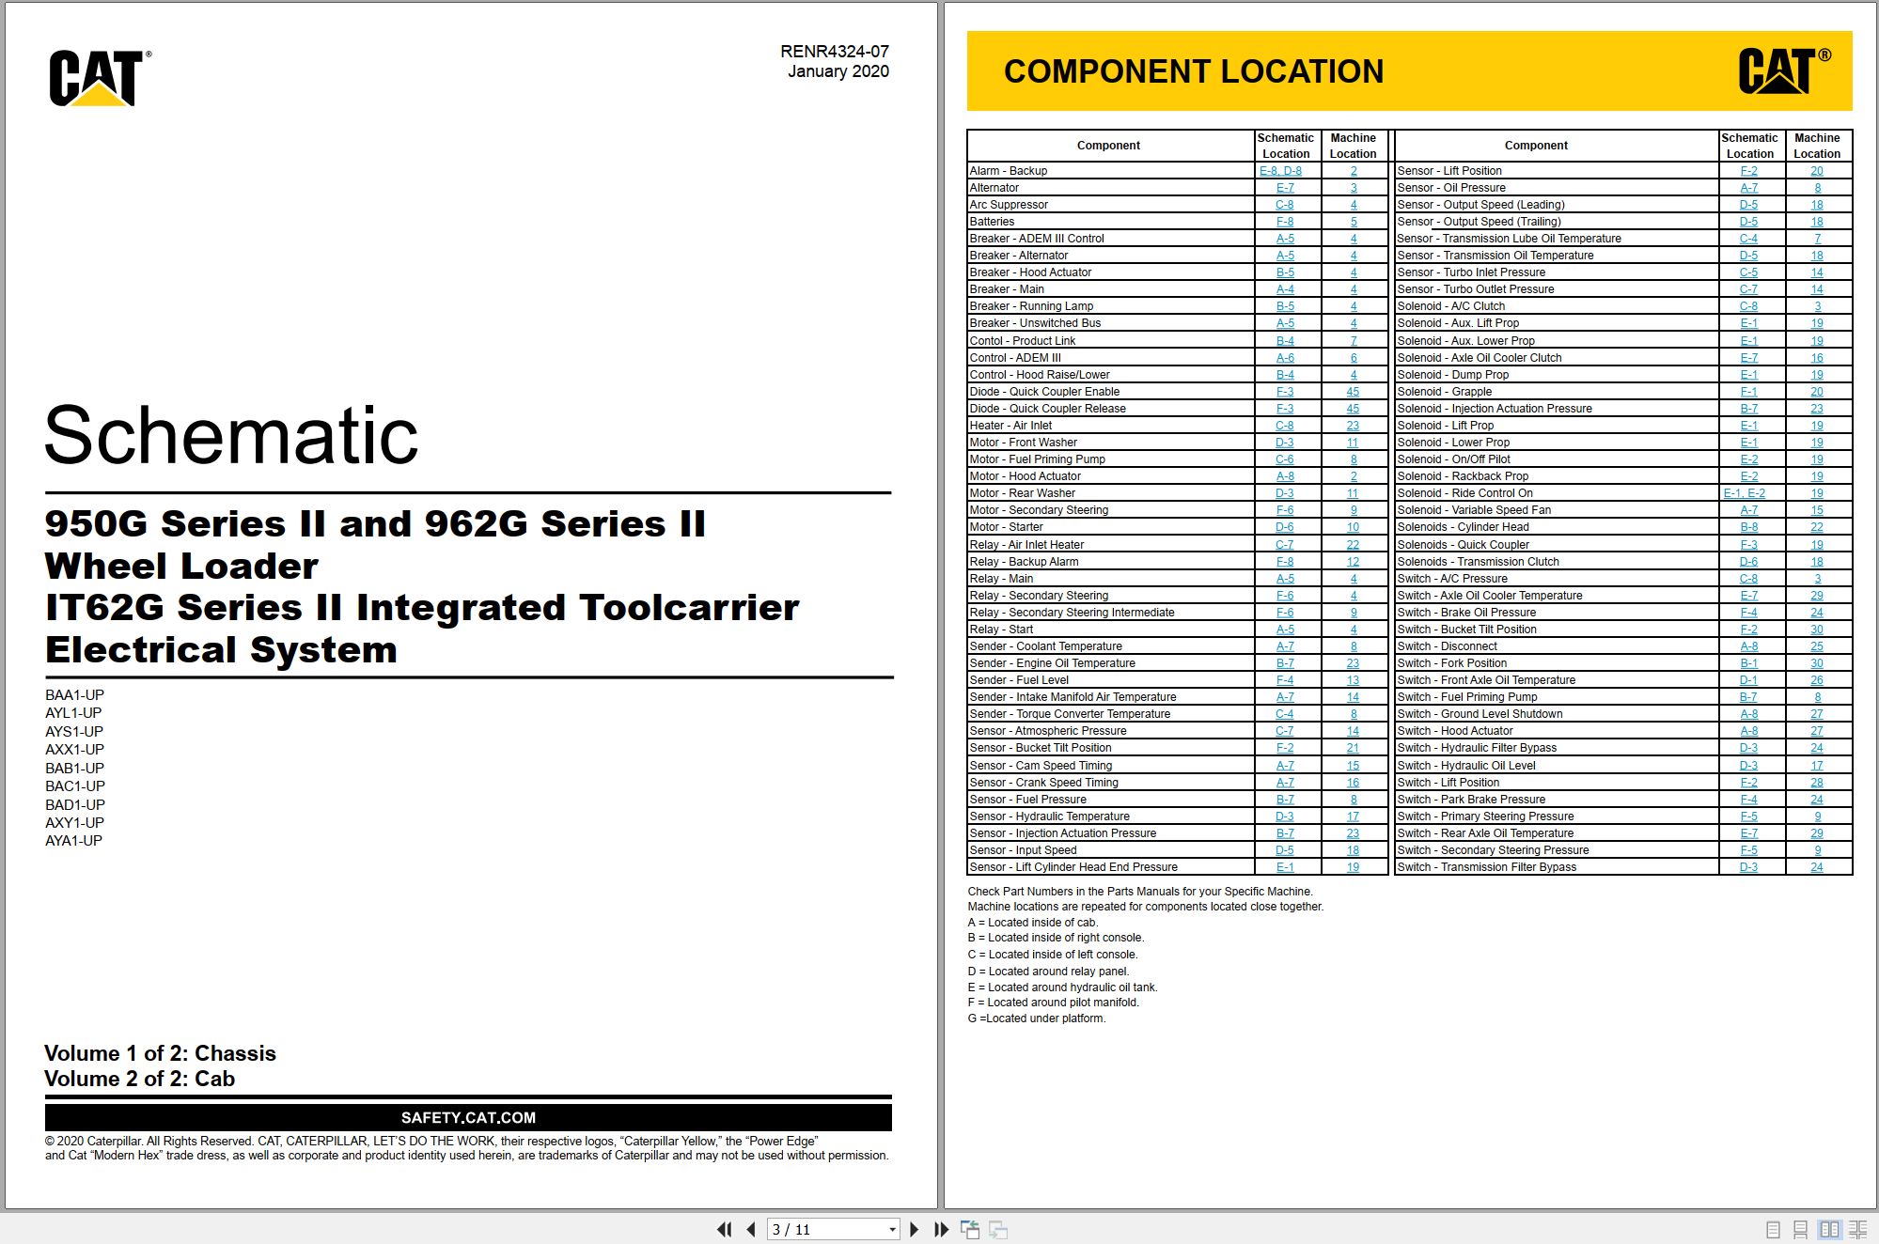The width and height of the screenshot is (1879, 1244).
Task: Select two-page view layout
Action: point(1829,1229)
